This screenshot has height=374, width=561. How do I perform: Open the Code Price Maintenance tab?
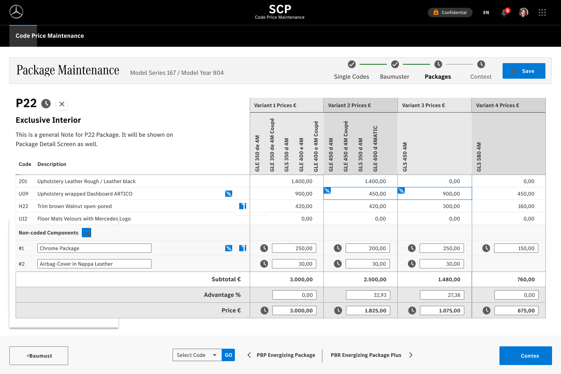pyautogui.click(x=49, y=36)
